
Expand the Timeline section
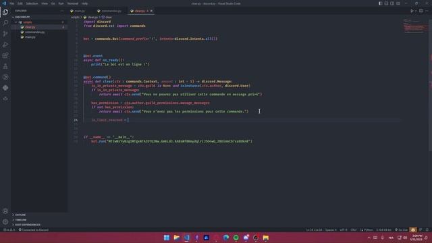[x=39, y=220]
